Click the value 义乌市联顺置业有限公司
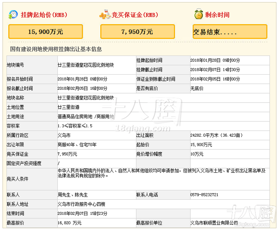 pyautogui.click(x=214, y=223)
